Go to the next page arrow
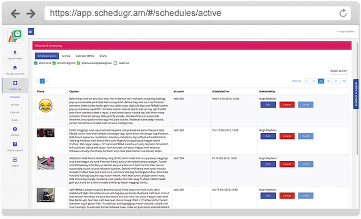The image size is (361, 219). tap(47, 81)
